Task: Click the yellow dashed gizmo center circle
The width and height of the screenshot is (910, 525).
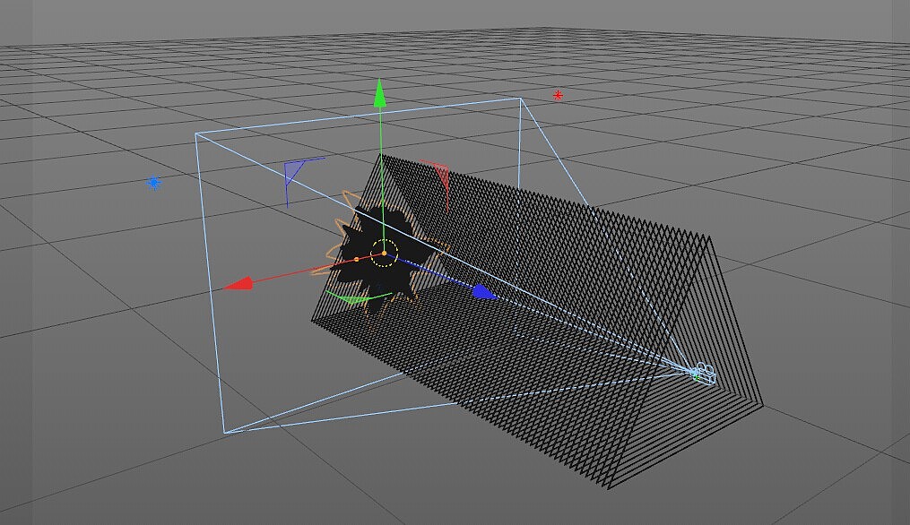Action: (x=384, y=254)
